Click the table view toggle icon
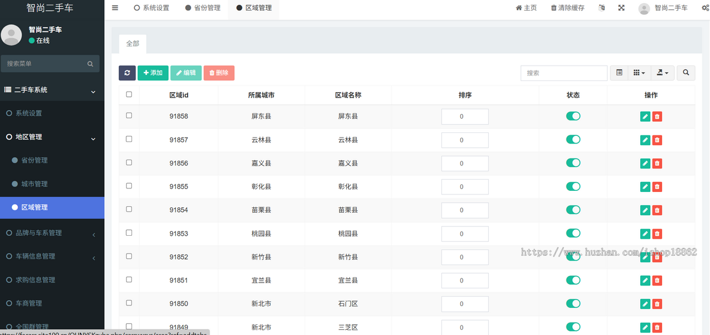 [x=619, y=73]
